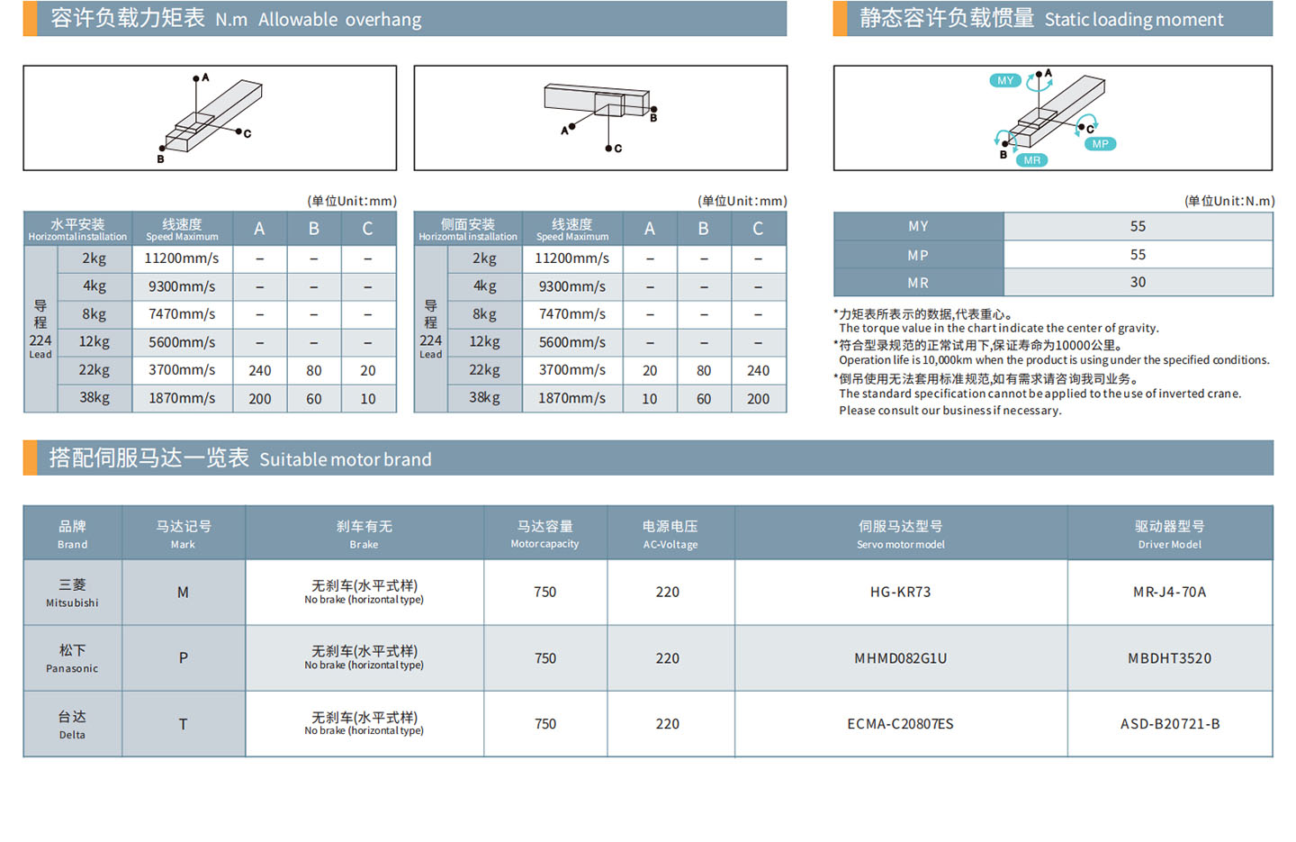Click the Mitsubishi brand cell
Viewport: 1296px width, 842px height.
click(73, 593)
